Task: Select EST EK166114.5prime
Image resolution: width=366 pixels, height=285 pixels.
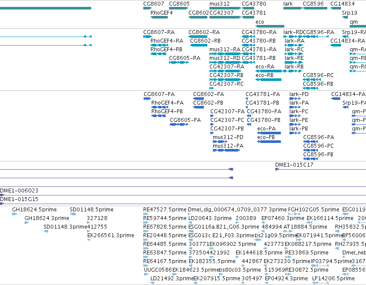Action: click(330, 218)
